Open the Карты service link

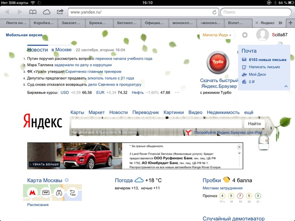click(77, 112)
